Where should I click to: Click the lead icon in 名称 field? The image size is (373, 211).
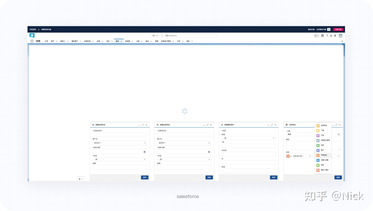tap(288, 156)
